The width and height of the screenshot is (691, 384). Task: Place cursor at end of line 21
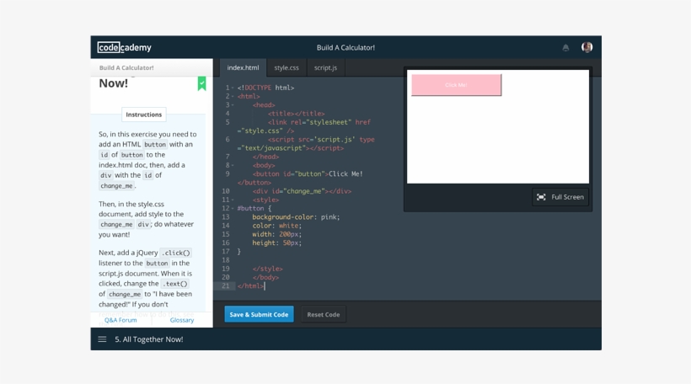point(265,285)
